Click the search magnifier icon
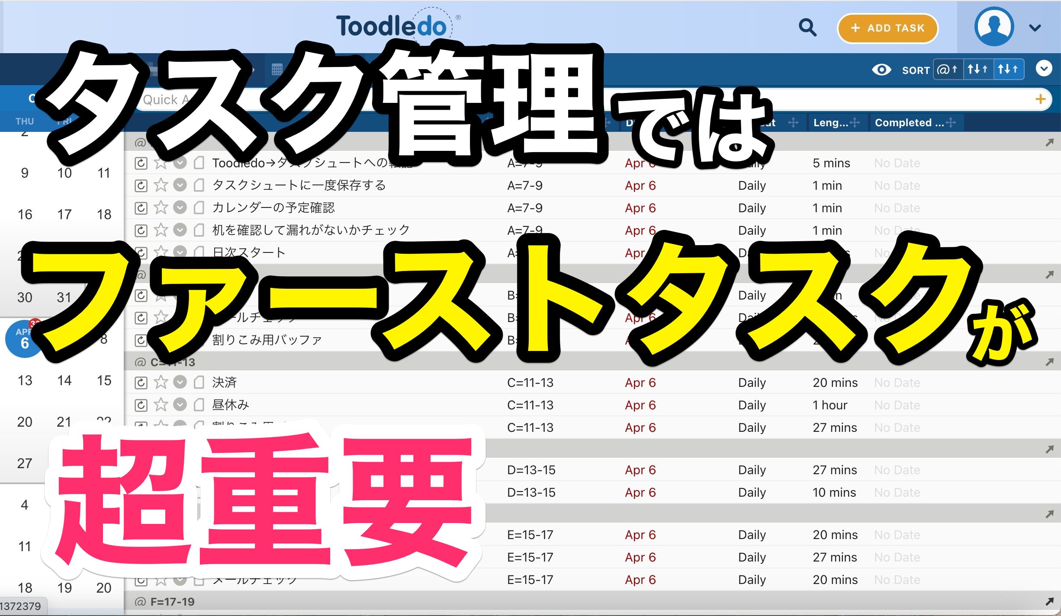Viewport: 1061px width, 616px height. [807, 28]
